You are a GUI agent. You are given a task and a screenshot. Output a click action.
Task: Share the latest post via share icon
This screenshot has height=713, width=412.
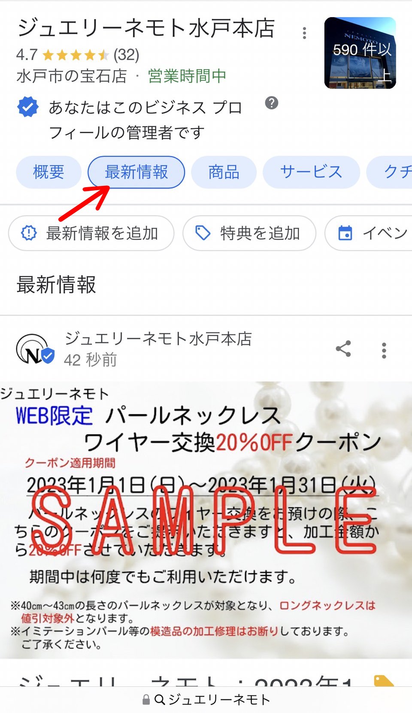tap(343, 349)
